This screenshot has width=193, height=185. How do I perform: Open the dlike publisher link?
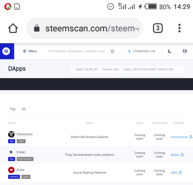[x=174, y=173]
